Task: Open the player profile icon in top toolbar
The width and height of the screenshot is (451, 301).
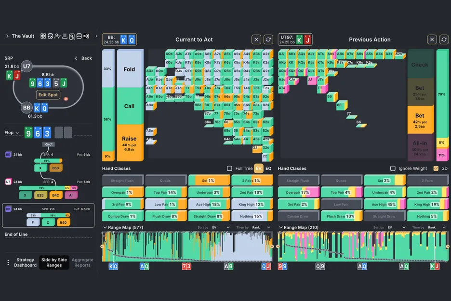Action: coord(57,36)
